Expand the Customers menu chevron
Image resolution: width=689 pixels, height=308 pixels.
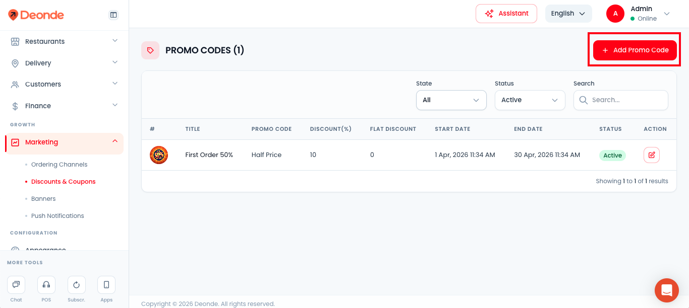point(115,84)
